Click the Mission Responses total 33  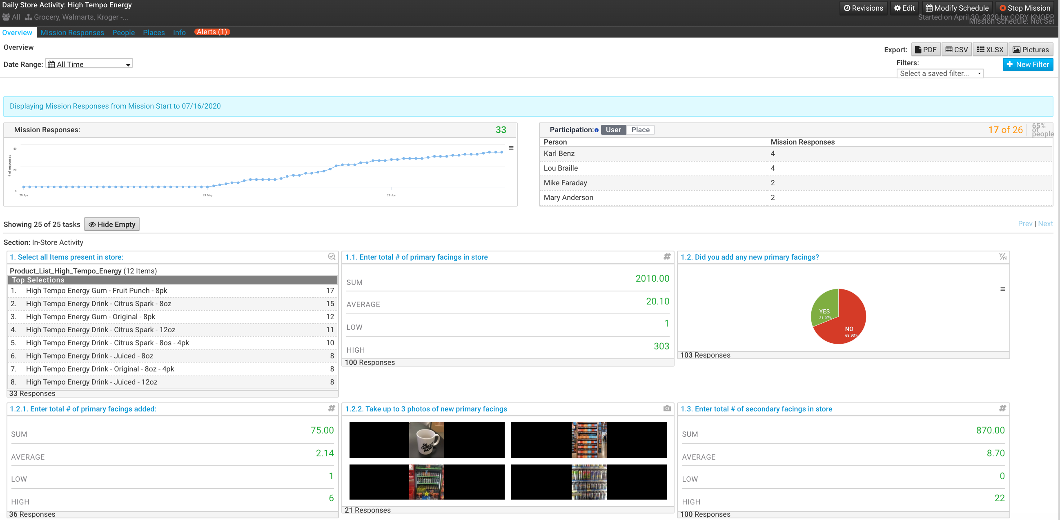point(501,130)
